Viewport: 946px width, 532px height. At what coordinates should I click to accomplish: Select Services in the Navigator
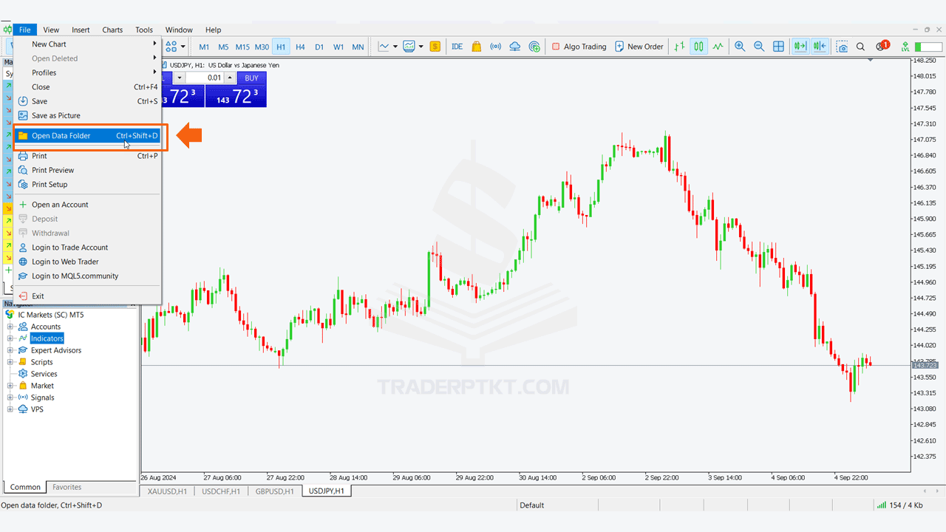coord(44,374)
